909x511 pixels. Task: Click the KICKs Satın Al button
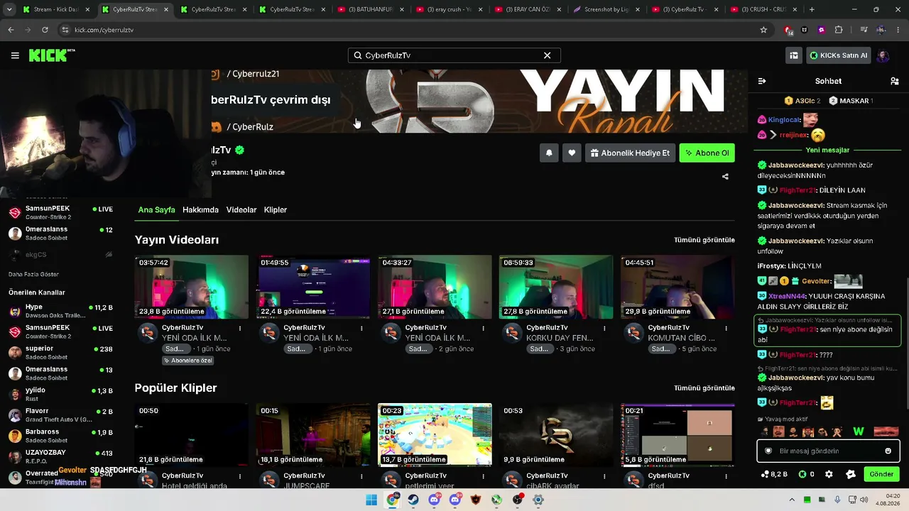coord(839,55)
